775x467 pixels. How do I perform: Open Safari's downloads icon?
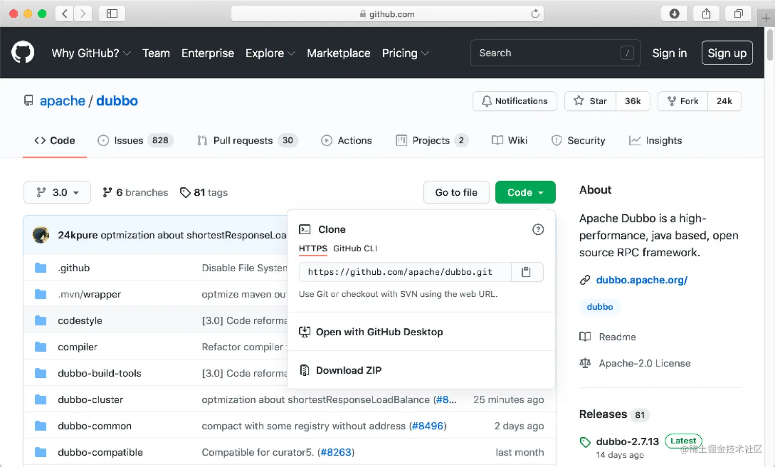point(675,14)
